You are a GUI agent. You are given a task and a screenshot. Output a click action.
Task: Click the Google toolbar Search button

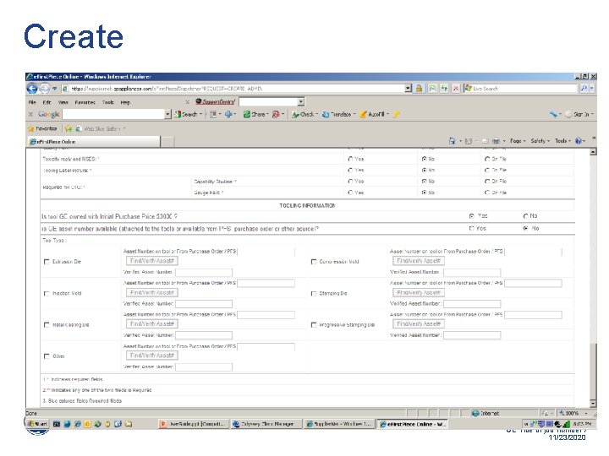pyautogui.click(x=186, y=114)
